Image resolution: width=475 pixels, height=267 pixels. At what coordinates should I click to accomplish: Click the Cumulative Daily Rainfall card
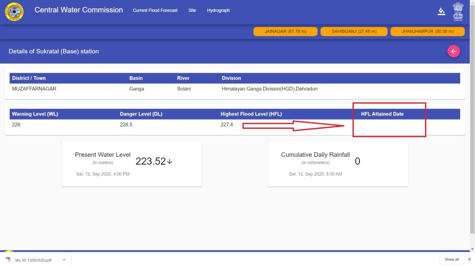tap(338, 164)
